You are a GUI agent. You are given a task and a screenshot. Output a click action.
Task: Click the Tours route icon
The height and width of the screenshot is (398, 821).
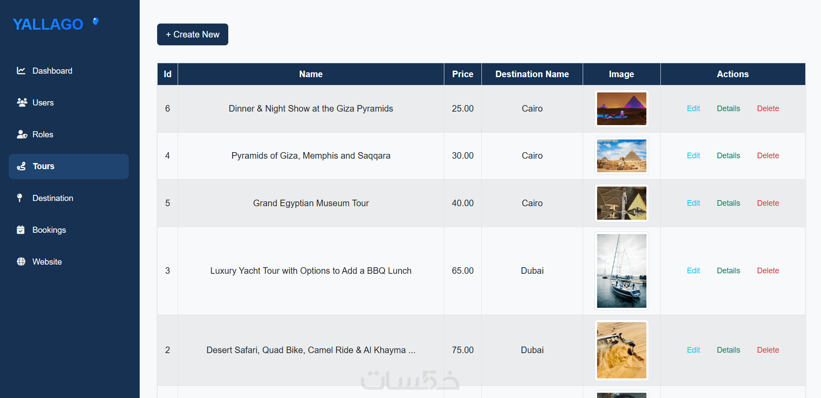pos(21,166)
